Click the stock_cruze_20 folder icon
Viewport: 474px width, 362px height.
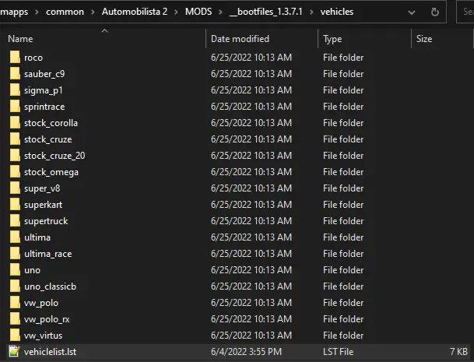15,155
